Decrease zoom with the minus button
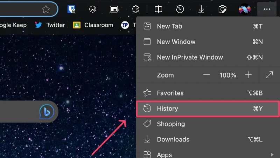Screen dimensions: 280x158 206,75
